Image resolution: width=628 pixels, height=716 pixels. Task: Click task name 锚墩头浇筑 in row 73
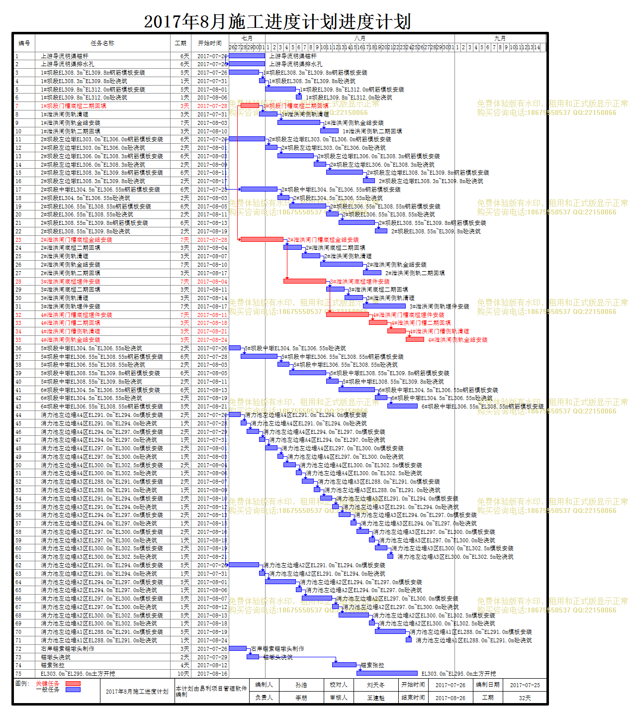point(56,657)
